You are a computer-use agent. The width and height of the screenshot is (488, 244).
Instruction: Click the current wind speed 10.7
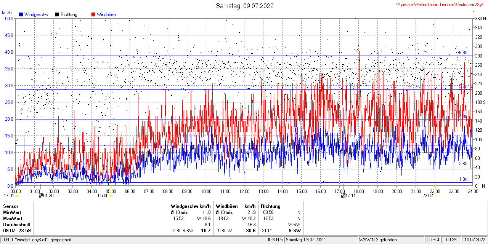[206, 231]
